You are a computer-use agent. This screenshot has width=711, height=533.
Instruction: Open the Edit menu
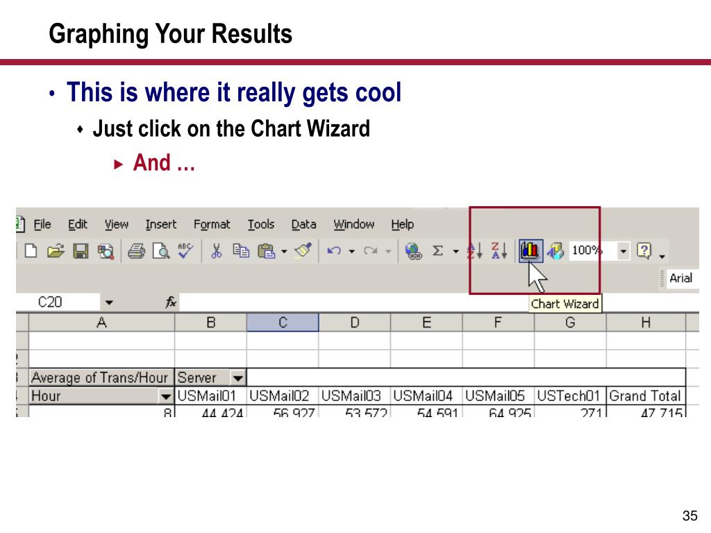78,224
